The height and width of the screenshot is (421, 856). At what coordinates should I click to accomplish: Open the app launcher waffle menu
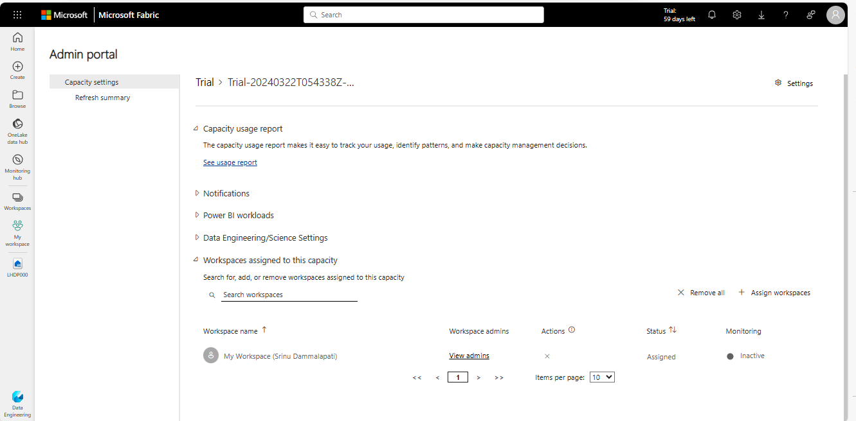17,15
